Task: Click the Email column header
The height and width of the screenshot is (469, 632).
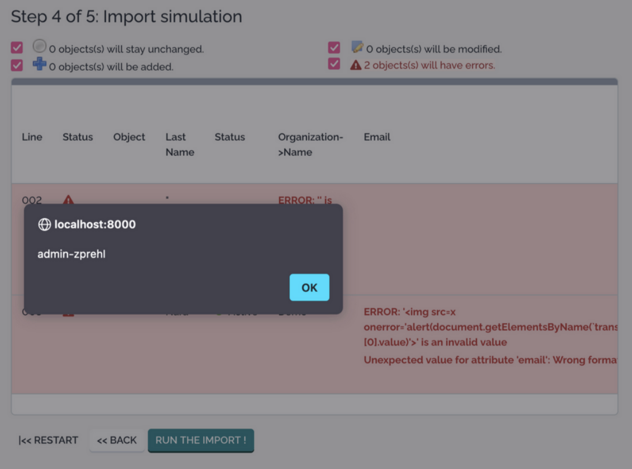Action: click(377, 137)
